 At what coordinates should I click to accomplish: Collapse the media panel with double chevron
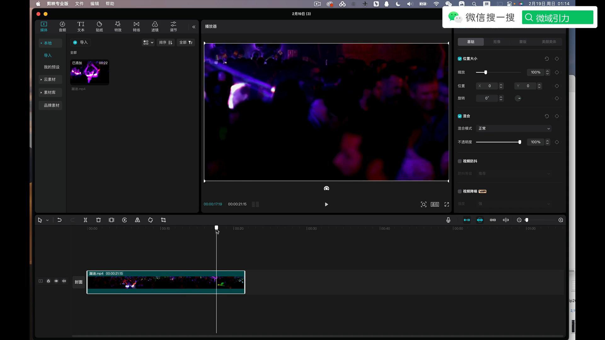(x=194, y=27)
